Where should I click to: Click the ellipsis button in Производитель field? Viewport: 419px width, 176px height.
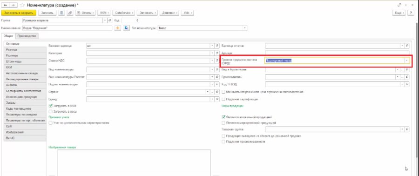(x=402, y=77)
